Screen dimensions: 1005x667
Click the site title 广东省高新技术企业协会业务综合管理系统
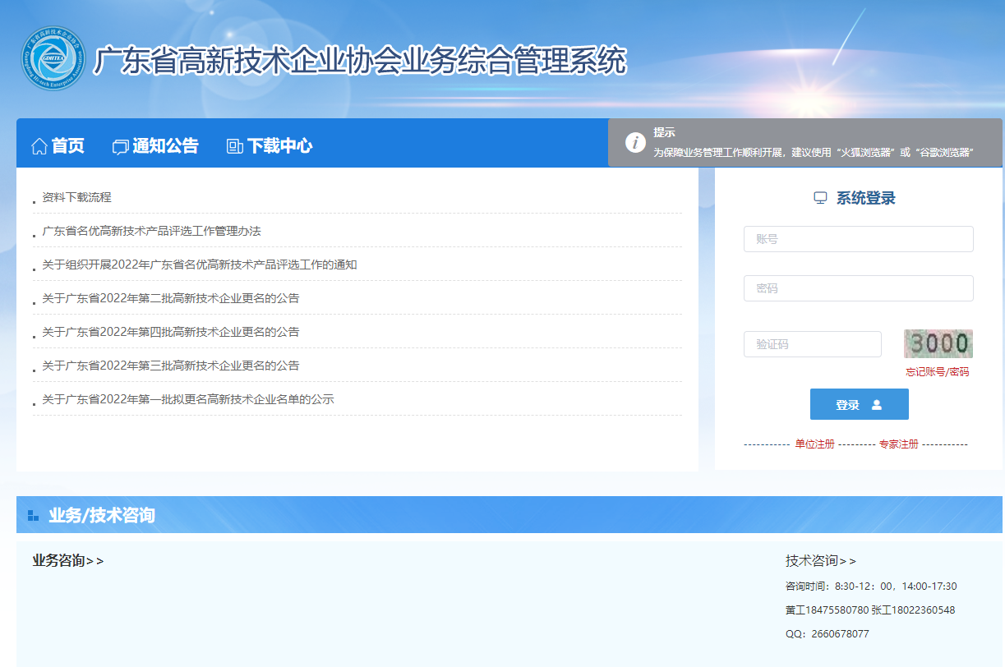coord(360,61)
